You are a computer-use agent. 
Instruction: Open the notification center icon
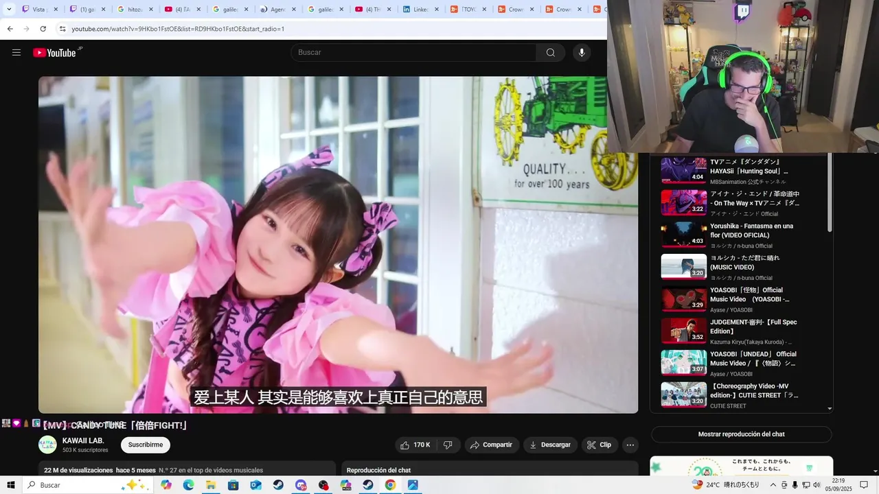point(864,485)
